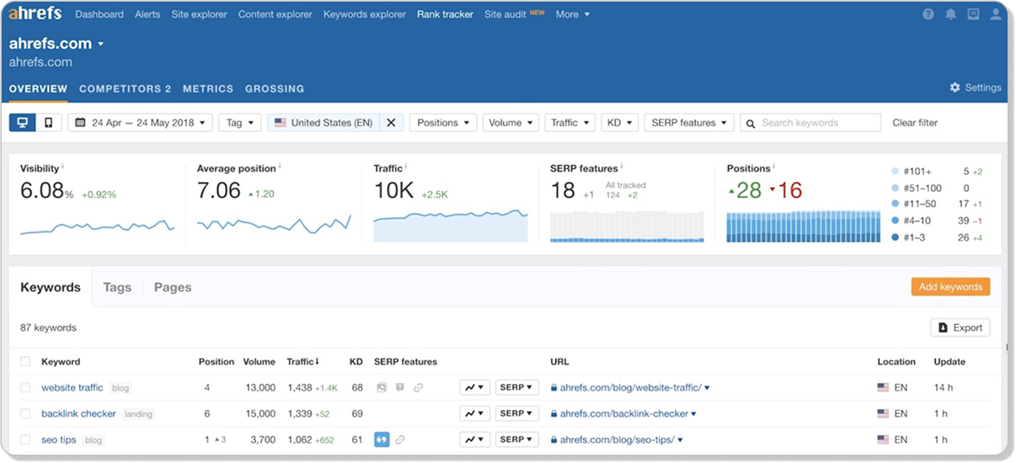Click the Average position info icon
This screenshot has width=1016, height=463.
[x=280, y=167]
